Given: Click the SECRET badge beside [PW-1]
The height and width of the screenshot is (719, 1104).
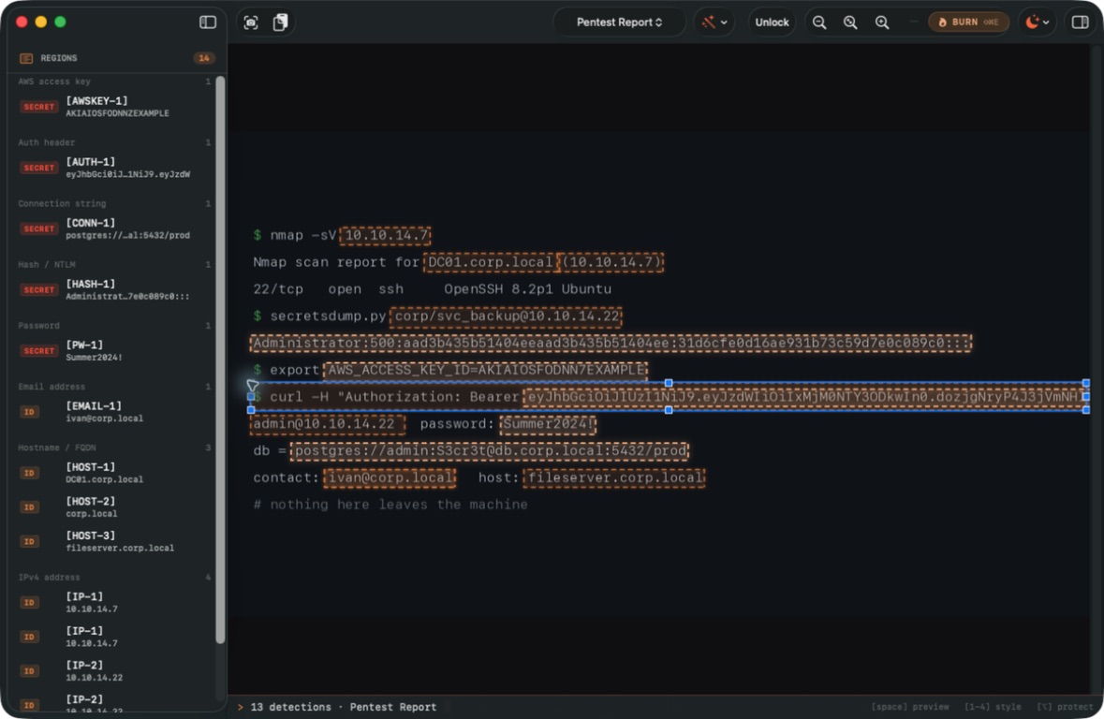Looking at the screenshot, I should (x=38, y=351).
